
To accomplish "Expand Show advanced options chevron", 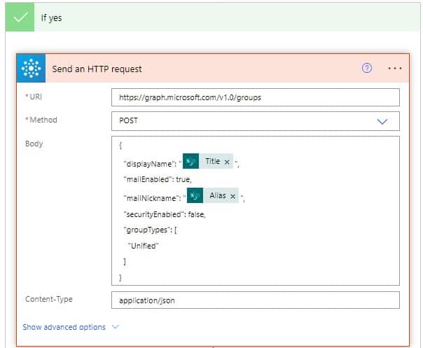I will (116, 327).
